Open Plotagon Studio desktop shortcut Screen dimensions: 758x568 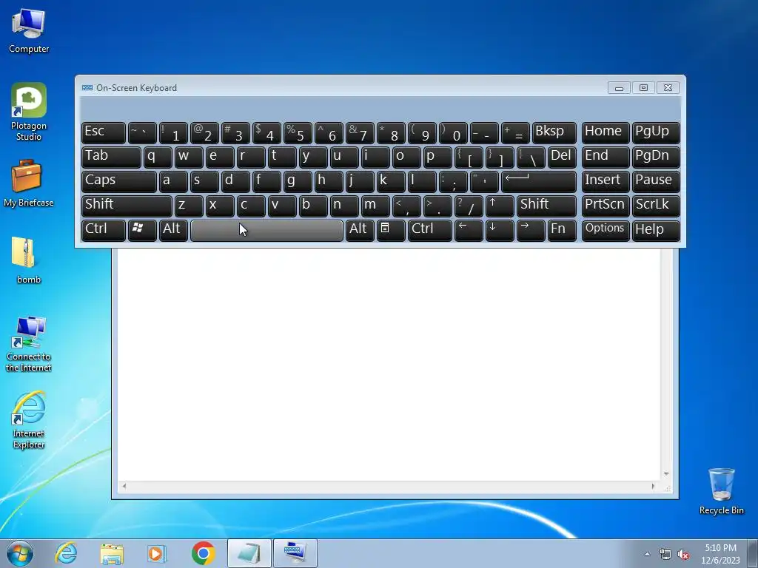click(29, 112)
